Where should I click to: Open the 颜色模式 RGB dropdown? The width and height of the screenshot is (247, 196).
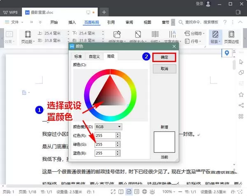[x=108, y=127]
